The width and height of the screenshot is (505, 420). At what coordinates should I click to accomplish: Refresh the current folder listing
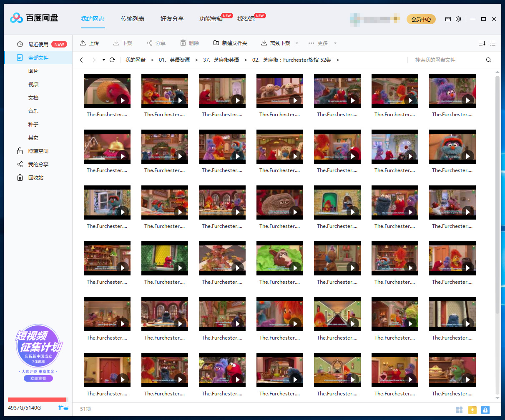(x=112, y=60)
